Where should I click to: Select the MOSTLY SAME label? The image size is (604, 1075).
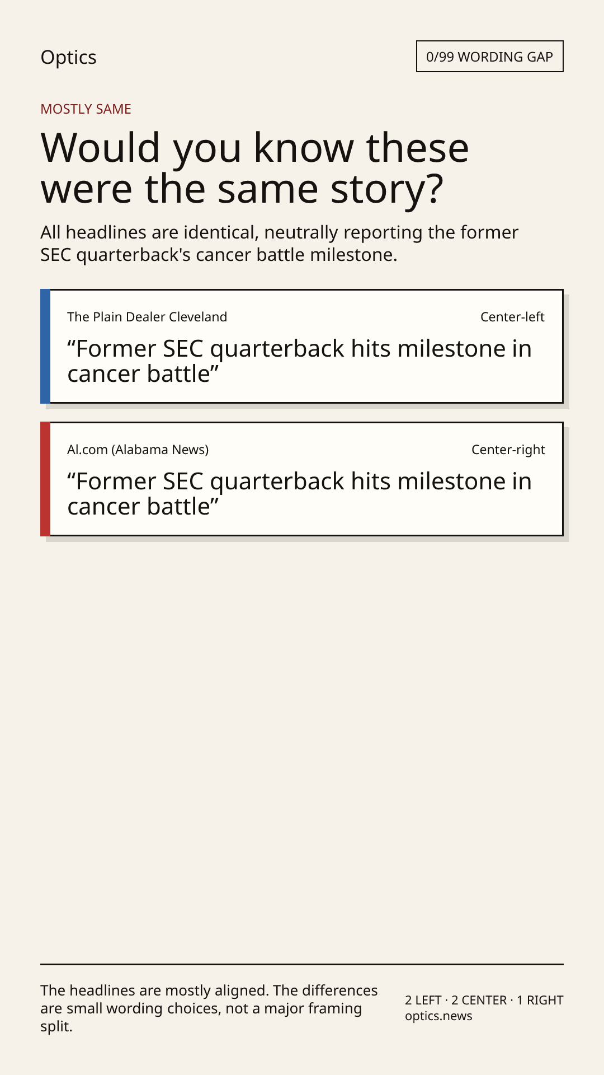(x=86, y=109)
